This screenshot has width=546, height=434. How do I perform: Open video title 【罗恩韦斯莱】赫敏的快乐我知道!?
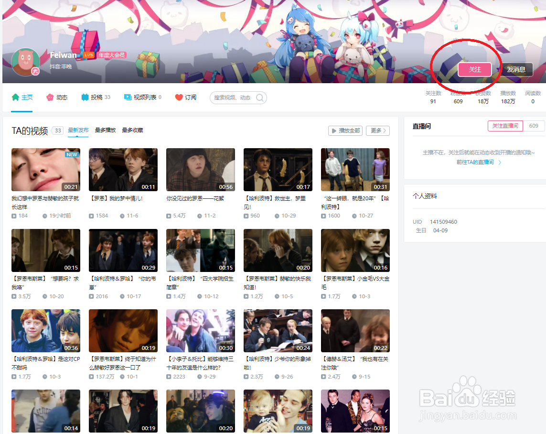tap(278, 283)
